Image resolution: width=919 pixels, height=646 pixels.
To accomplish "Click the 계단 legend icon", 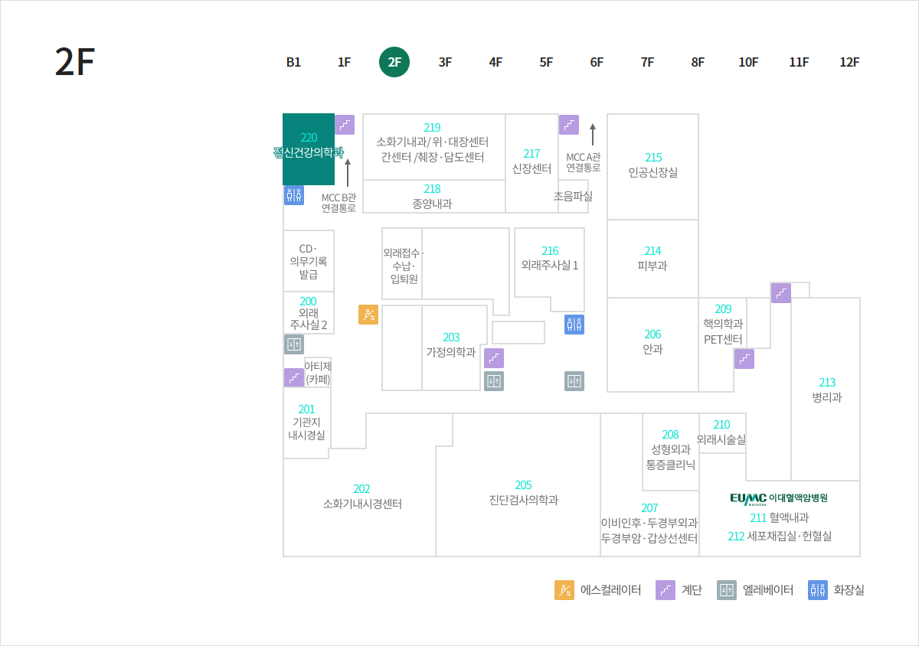I will (x=666, y=590).
